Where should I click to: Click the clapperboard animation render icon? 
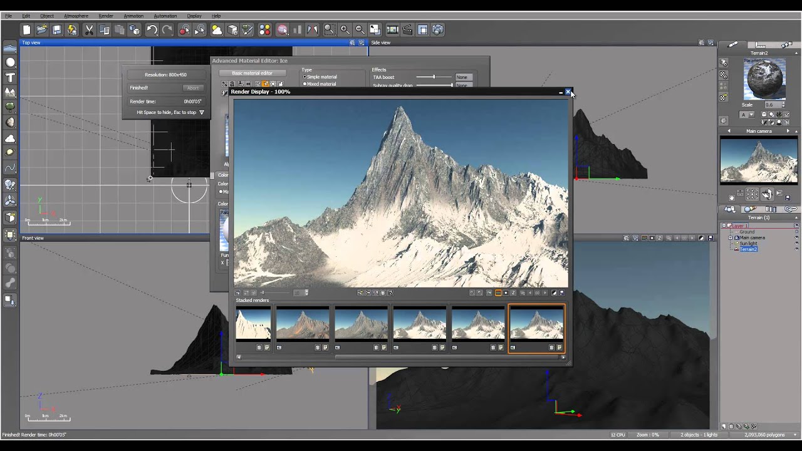407,29
